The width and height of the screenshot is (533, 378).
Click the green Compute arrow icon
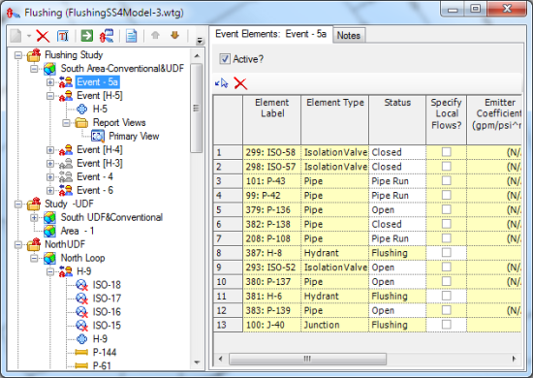(x=87, y=35)
